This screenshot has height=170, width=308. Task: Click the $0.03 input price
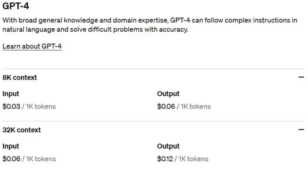click(x=11, y=107)
